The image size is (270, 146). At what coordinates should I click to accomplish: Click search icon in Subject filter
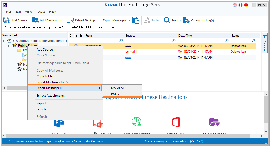click(x=174, y=40)
